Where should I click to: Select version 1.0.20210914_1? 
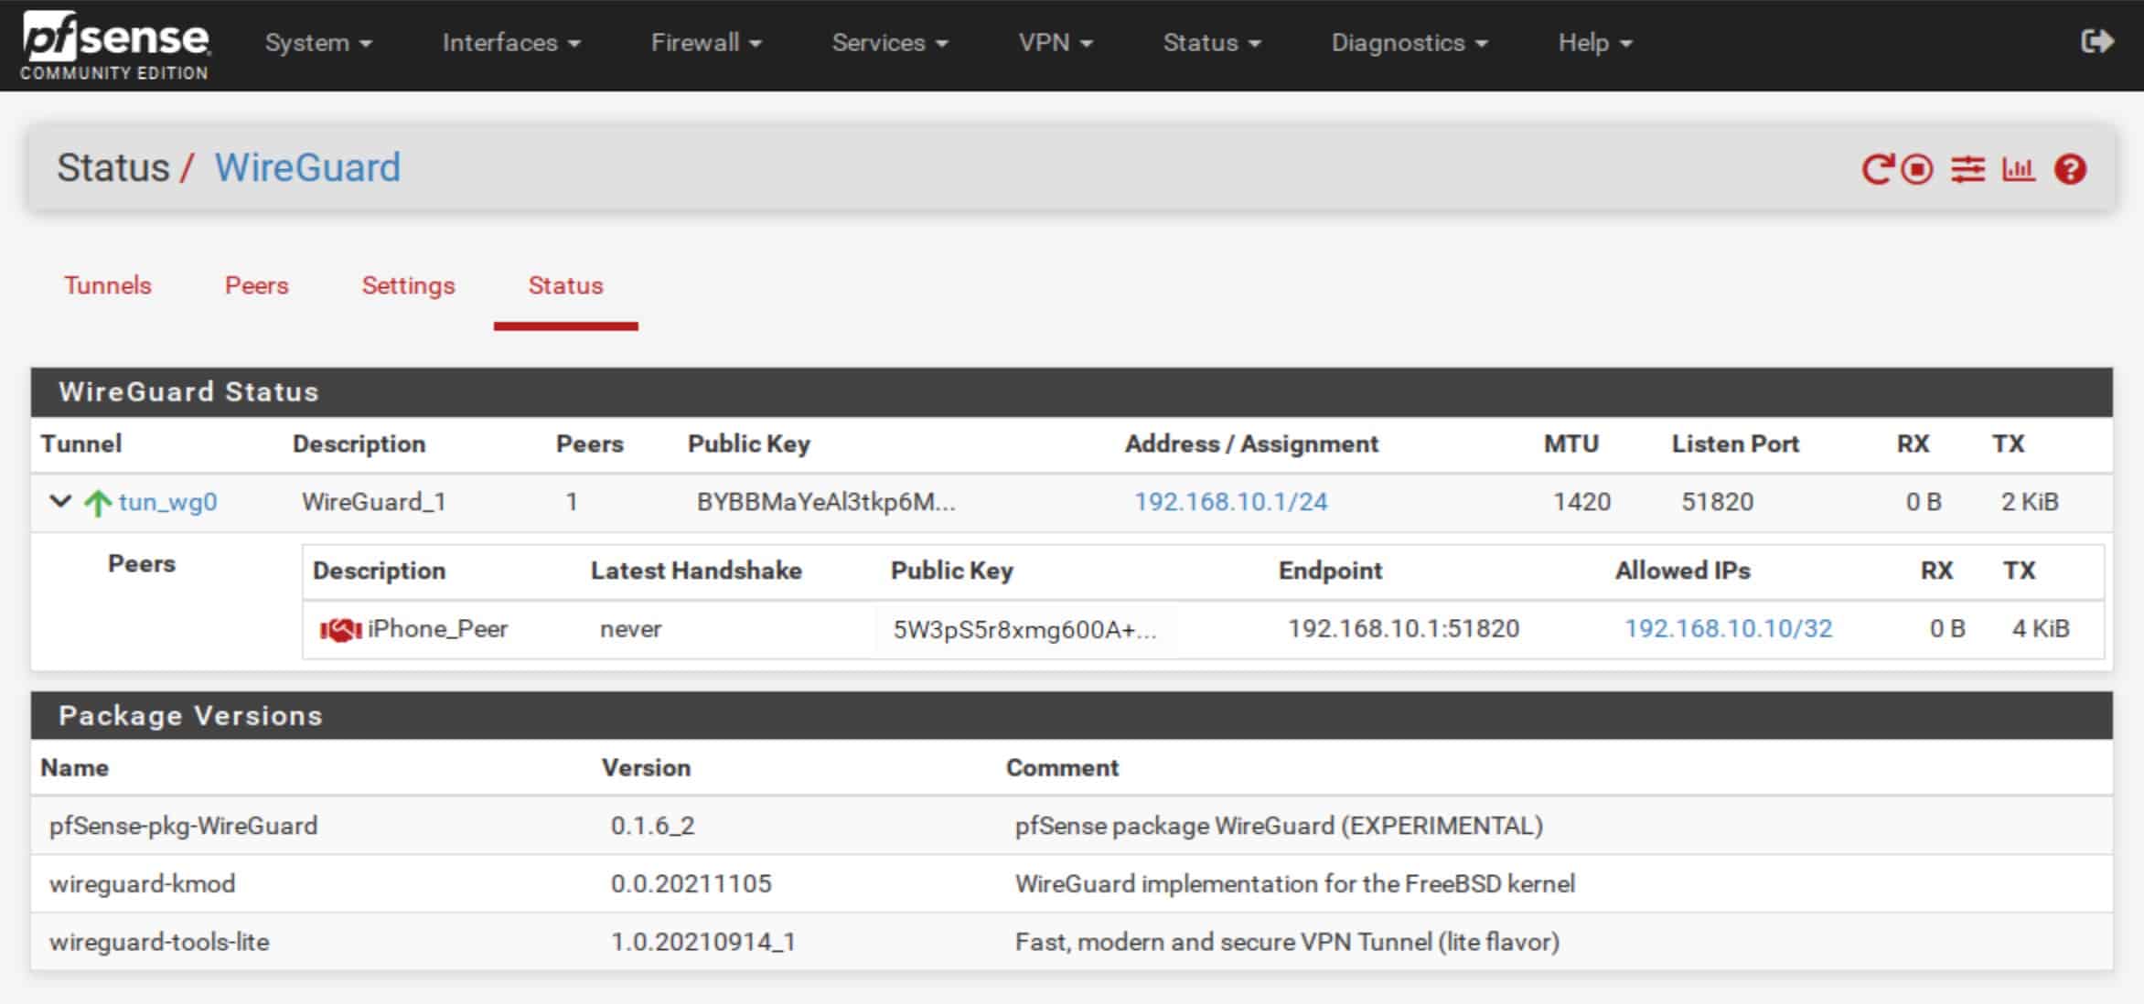703,942
